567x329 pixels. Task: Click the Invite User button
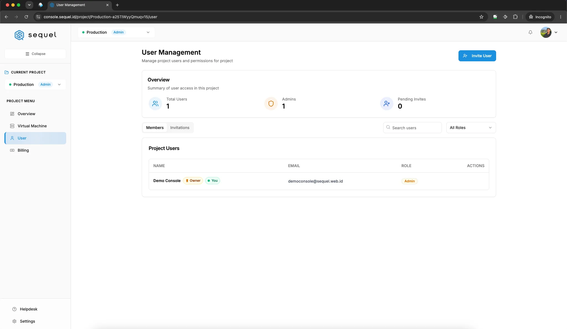click(x=477, y=56)
